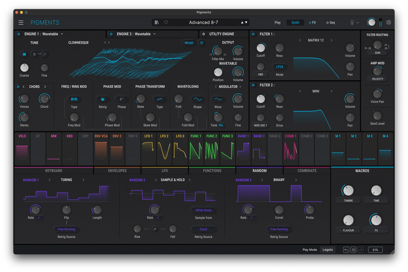Click the redo arrow icon
The height and width of the screenshot is (272, 408).
[x=360, y=250]
